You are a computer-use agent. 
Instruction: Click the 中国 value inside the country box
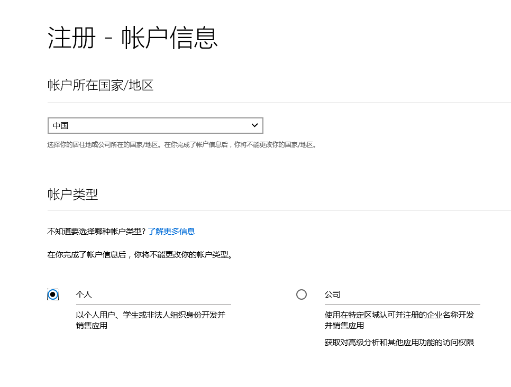pos(61,125)
